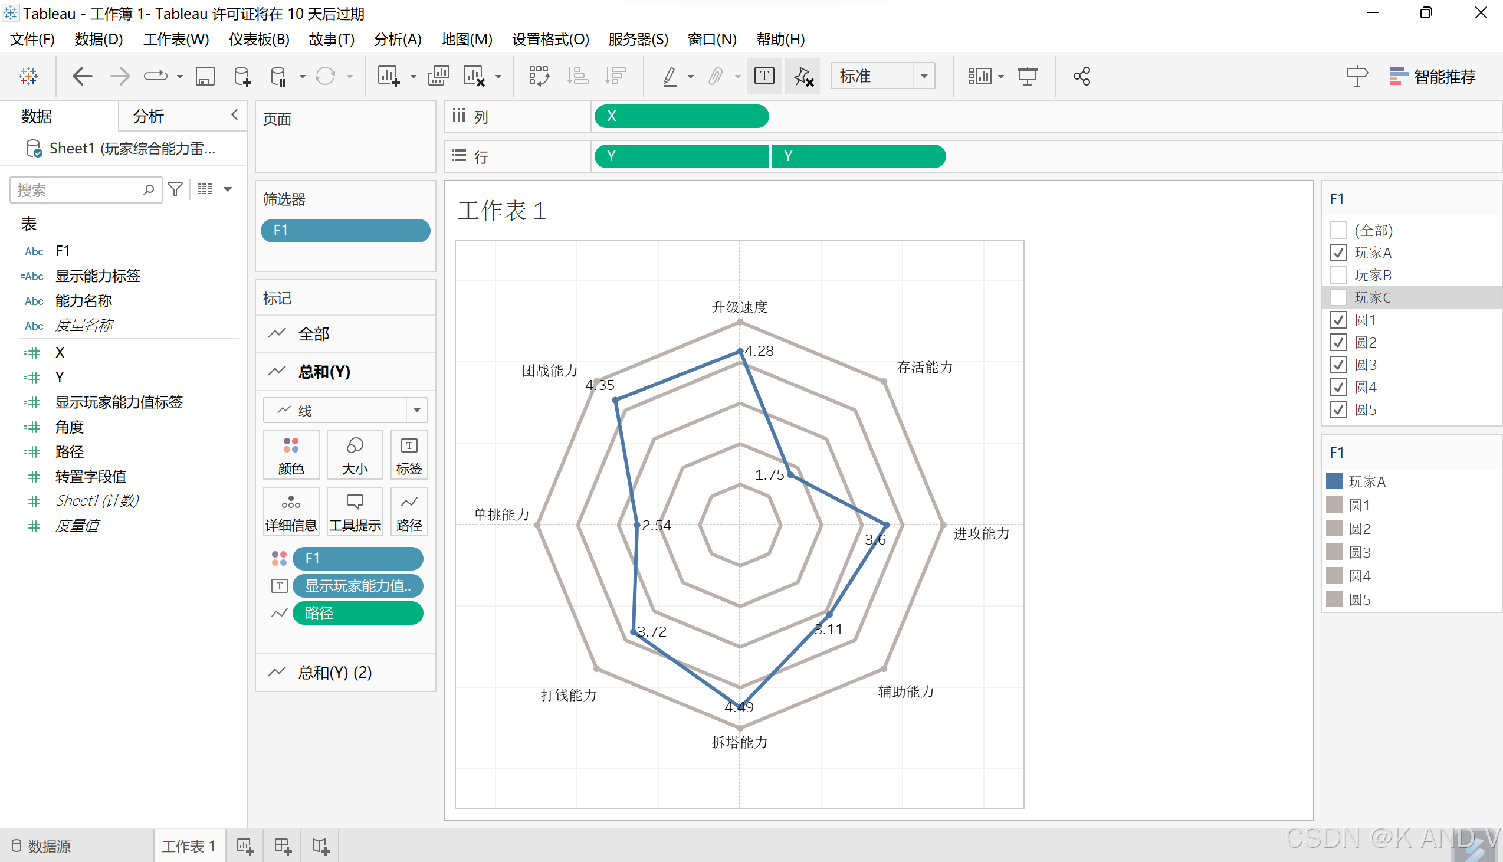Expand the 总和(Y) (2) marks section
The image size is (1503, 862).
click(335, 673)
